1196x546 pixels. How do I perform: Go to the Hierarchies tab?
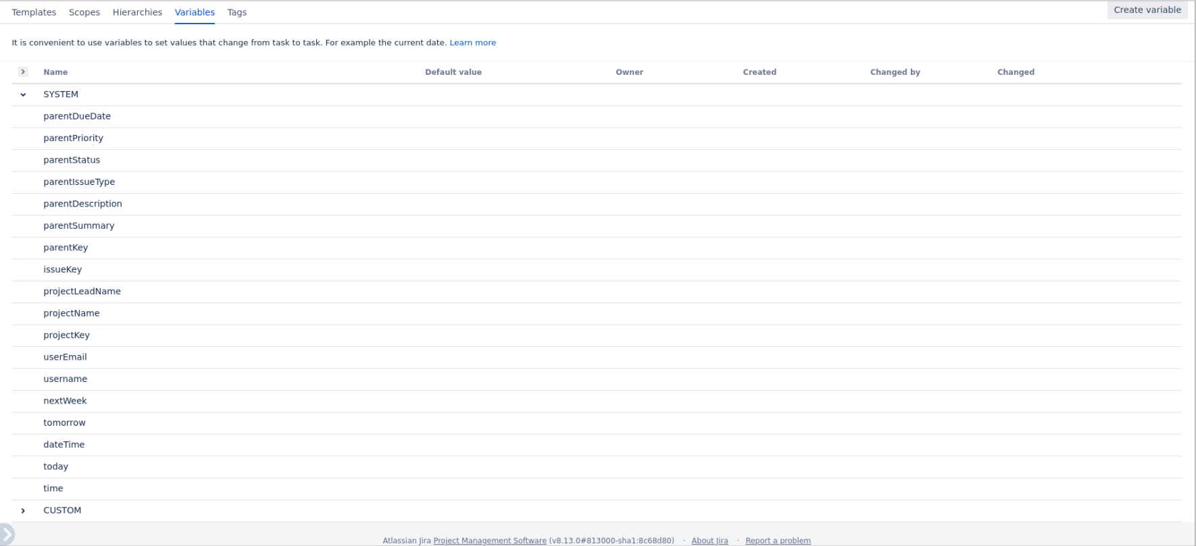137,12
